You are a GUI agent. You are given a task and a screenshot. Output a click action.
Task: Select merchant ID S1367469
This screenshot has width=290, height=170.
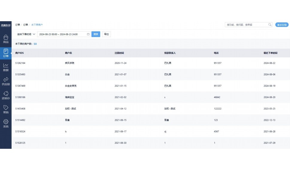pyautogui.click(x=20, y=86)
